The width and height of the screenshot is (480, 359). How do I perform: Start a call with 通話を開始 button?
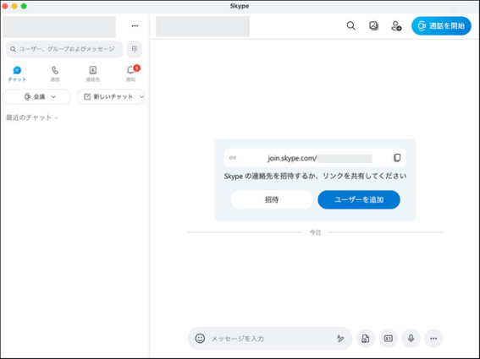pyautogui.click(x=441, y=26)
